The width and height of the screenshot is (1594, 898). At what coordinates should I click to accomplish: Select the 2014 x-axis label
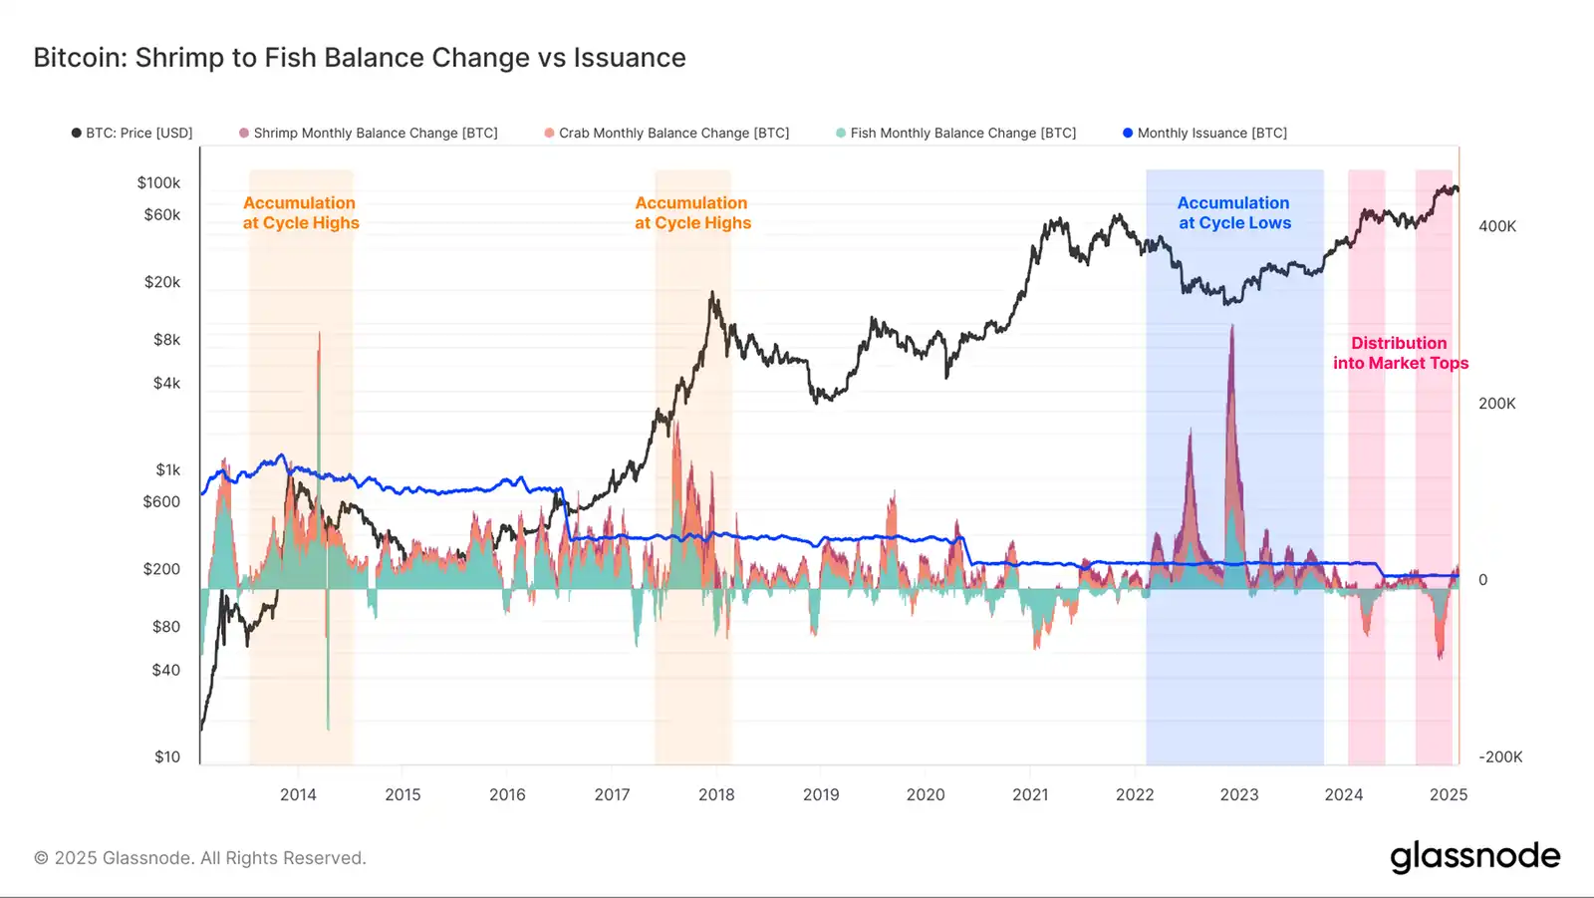[x=298, y=794]
